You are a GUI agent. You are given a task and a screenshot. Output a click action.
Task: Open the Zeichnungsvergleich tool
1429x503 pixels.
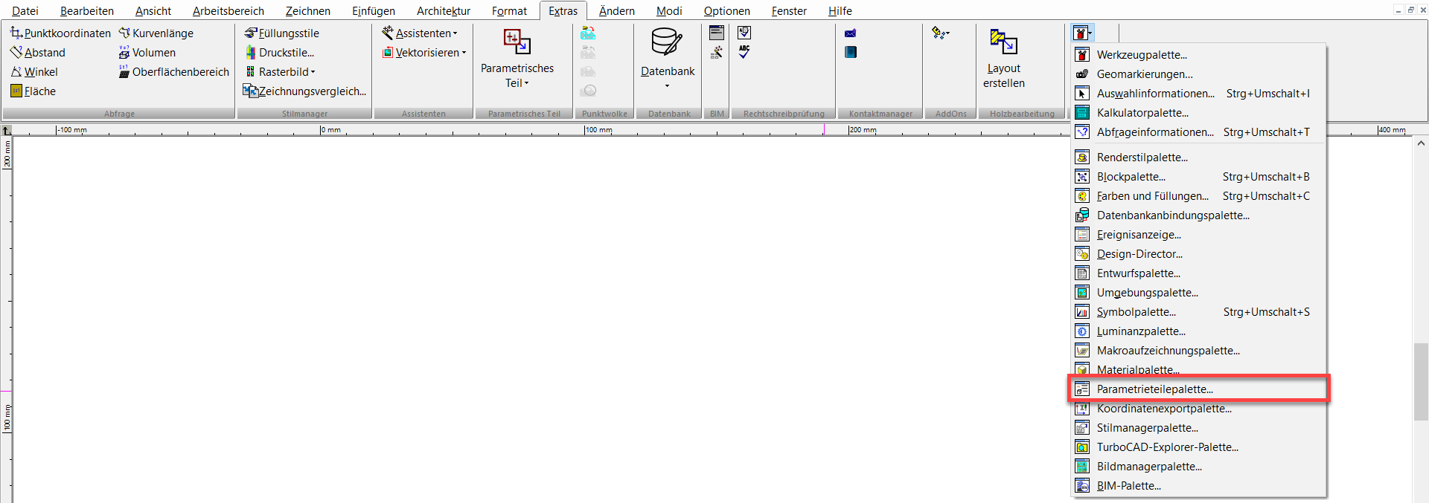coord(305,91)
